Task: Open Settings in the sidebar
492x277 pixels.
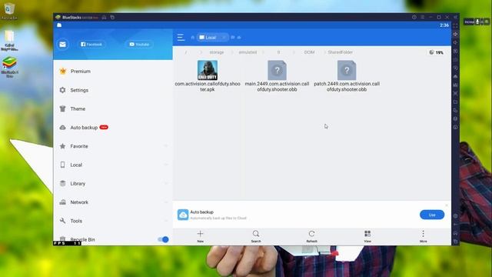Action: coord(79,90)
